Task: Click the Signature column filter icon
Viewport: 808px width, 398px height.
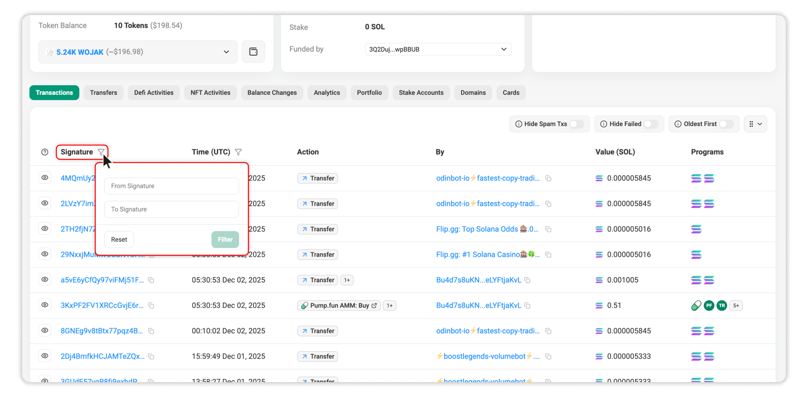Action: [101, 152]
